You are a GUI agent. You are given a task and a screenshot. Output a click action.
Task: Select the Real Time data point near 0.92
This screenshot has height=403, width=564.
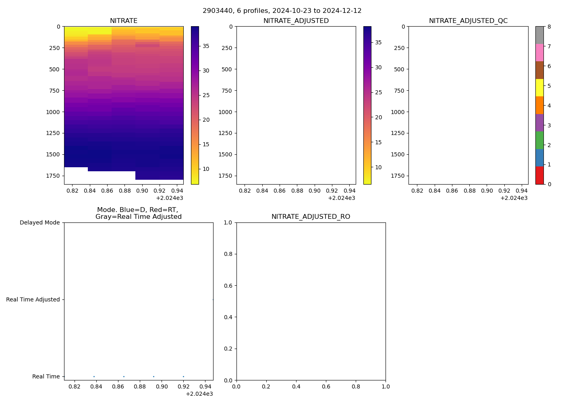(183, 376)
